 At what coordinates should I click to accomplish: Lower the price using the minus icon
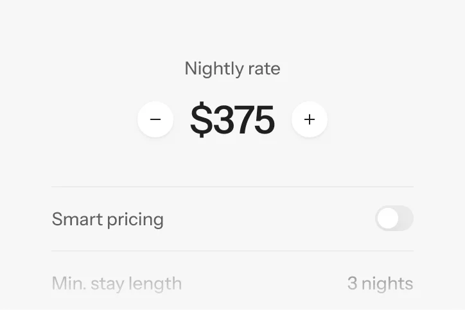tap(155, 119)
